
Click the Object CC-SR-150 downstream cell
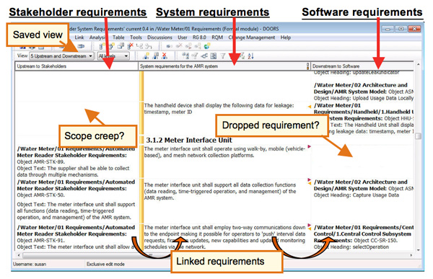coord(363,237)
